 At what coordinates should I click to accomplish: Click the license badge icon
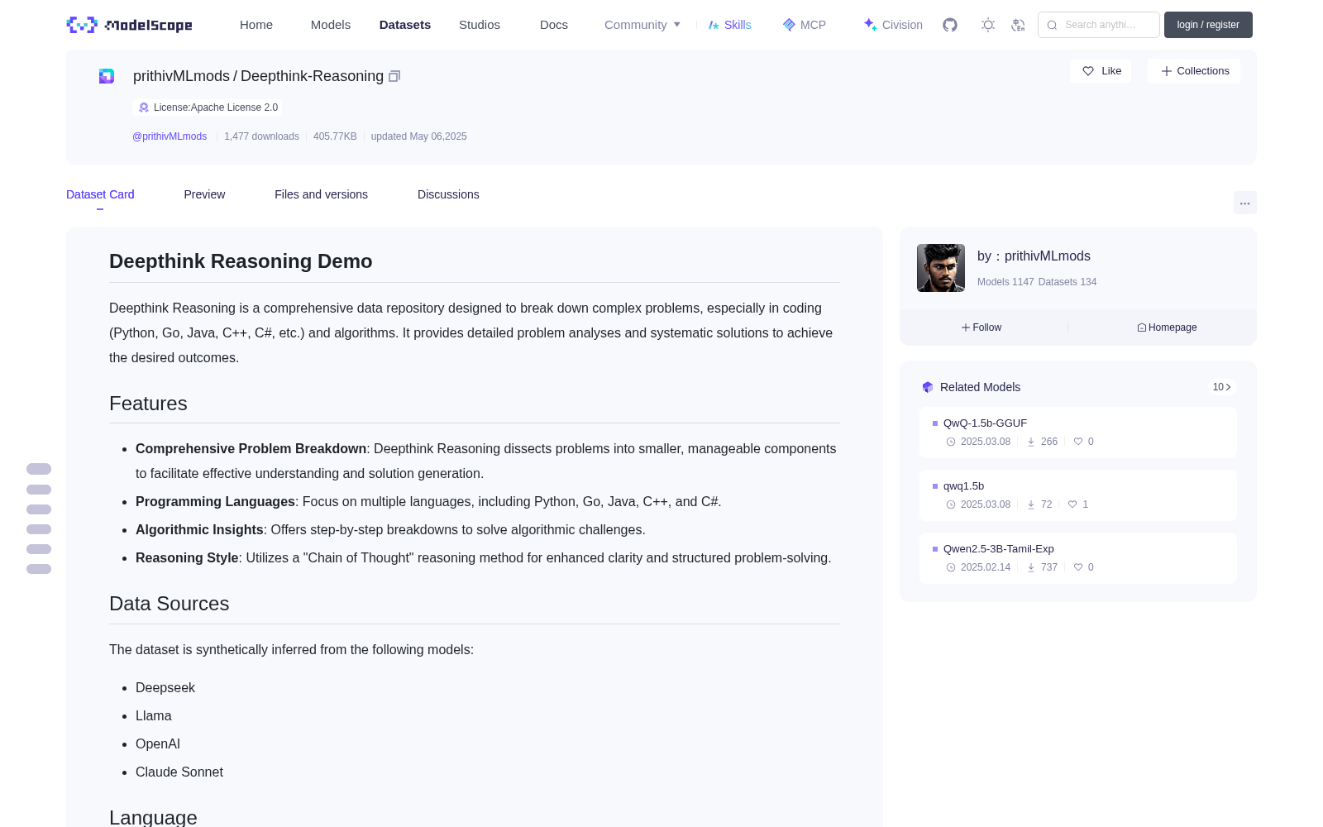pyautogui.click(x=144, y=108)
